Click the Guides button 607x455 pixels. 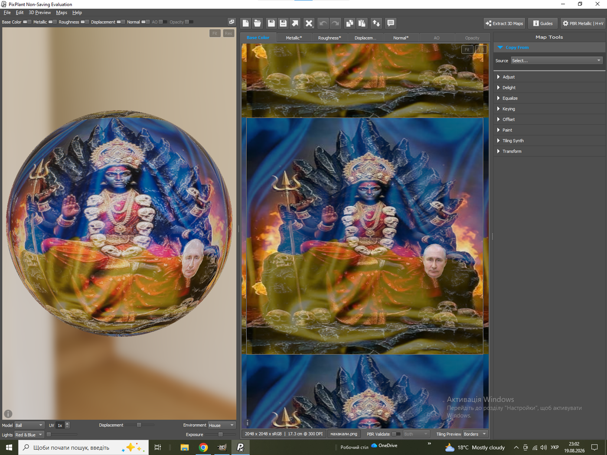[x=543, y=23]
